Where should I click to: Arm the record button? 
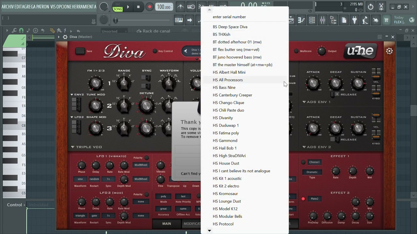pos(150,7)
